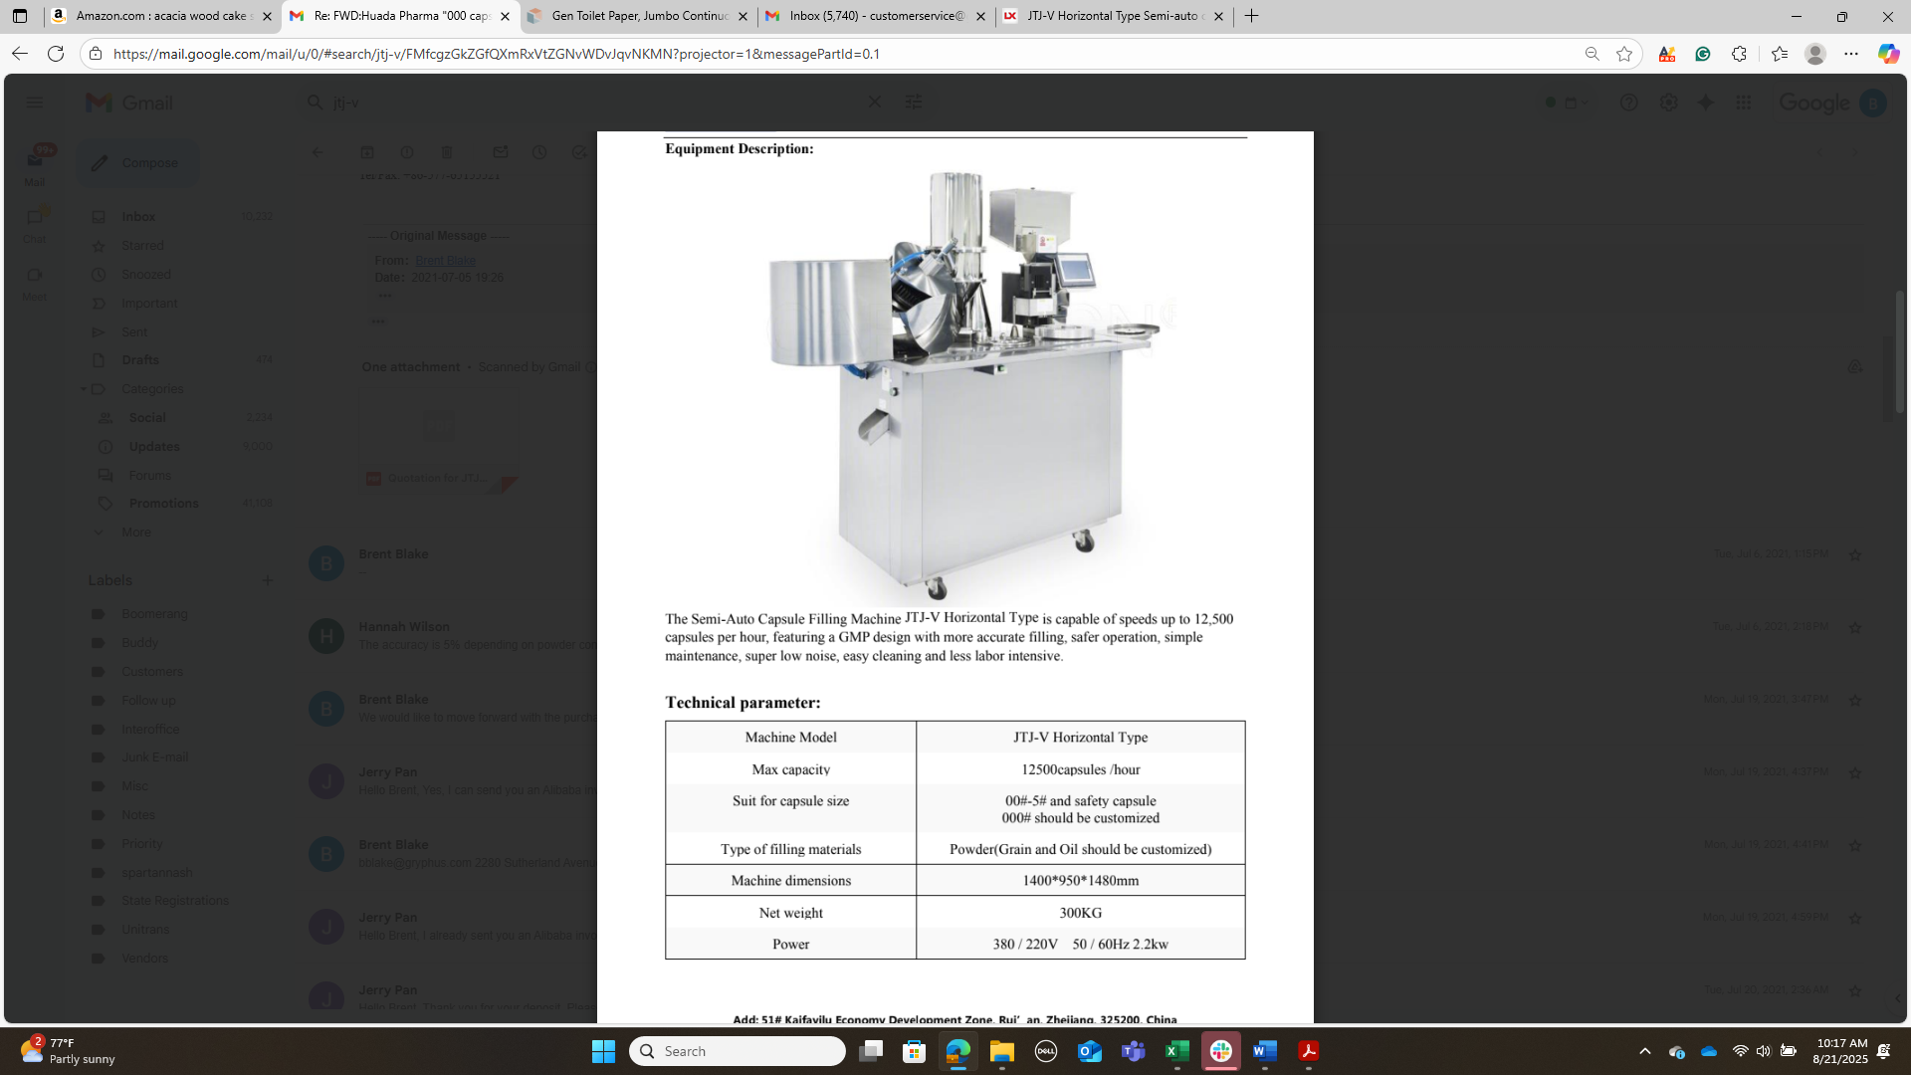Viewport: 1911px width, 1075px height.
Task: Create new label plus icon
Action: point(267,580)
